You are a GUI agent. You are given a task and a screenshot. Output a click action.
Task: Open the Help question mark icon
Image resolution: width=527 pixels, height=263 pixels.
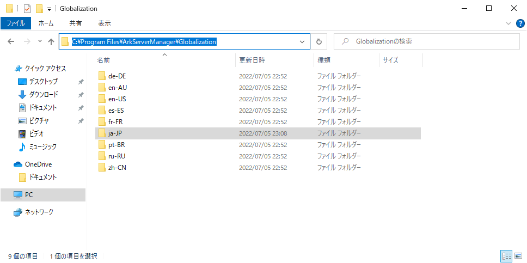[x=519, y=23]
